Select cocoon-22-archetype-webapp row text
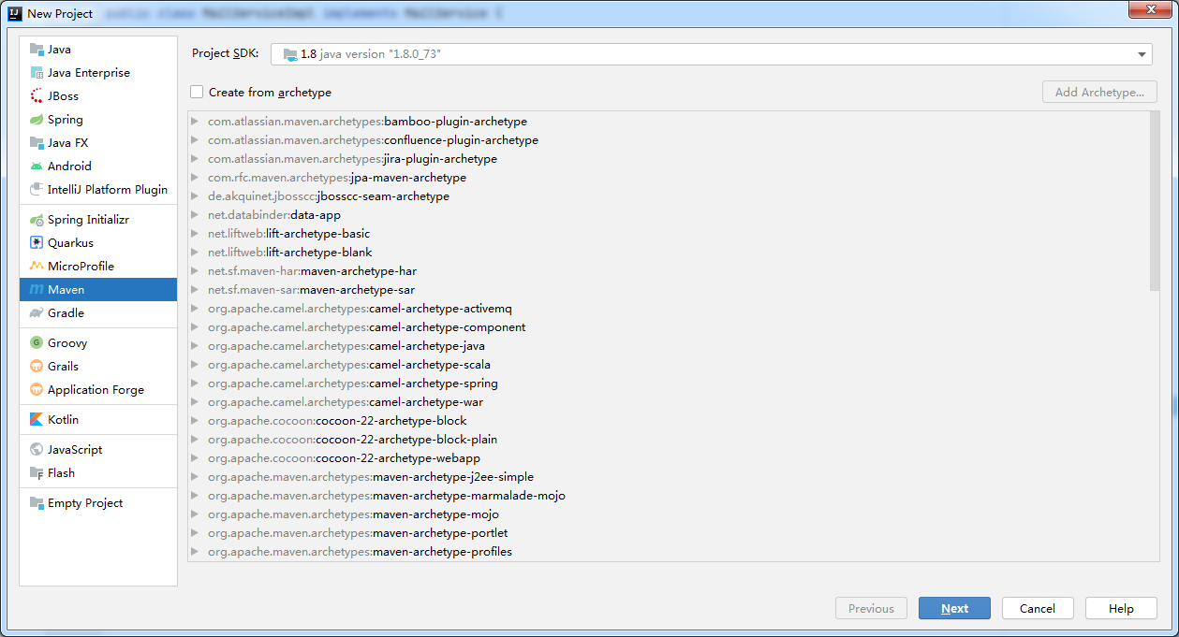 (x=344, y=458)
